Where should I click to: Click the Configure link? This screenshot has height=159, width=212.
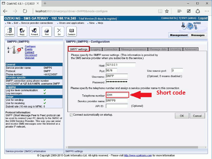tap(30, 46)
